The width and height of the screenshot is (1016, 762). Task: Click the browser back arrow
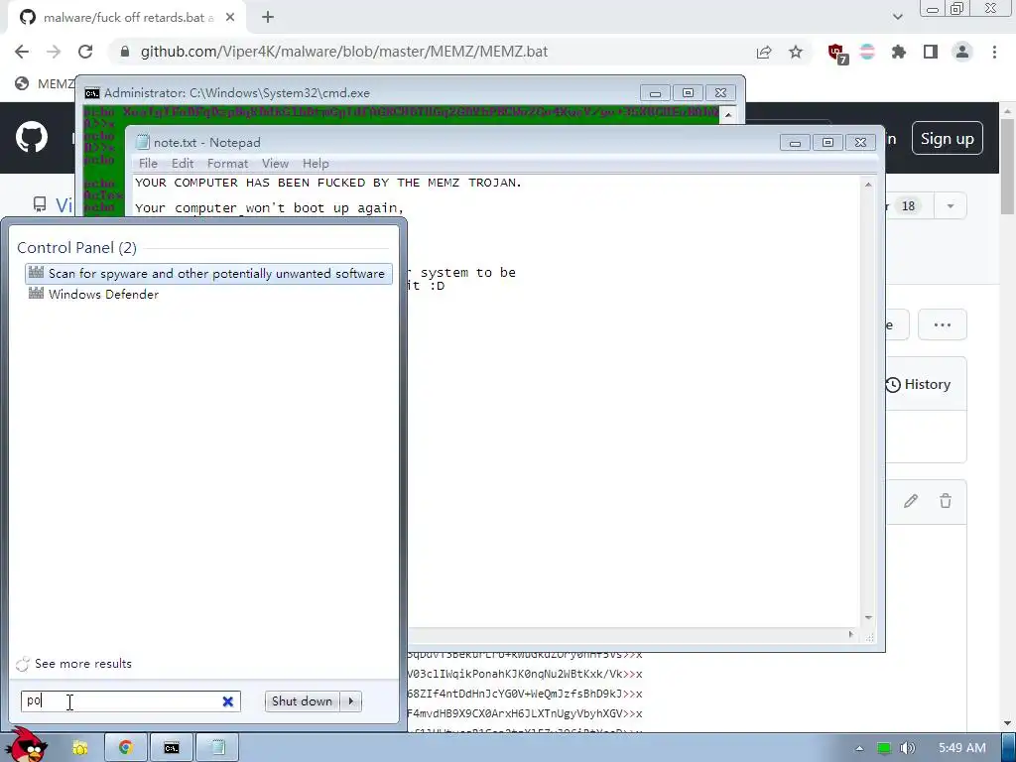pos(22,52)
